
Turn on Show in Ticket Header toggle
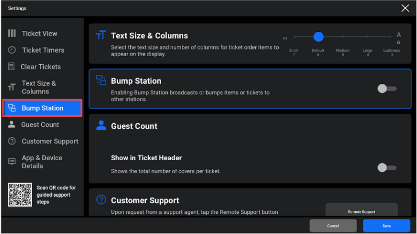[387, 168]
